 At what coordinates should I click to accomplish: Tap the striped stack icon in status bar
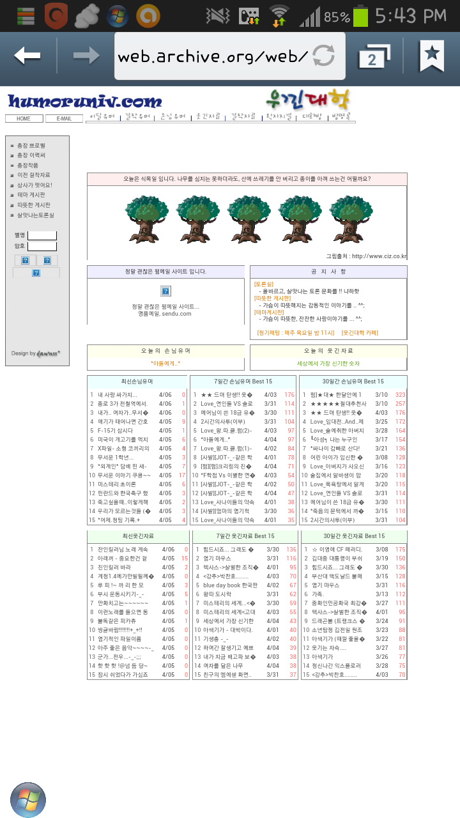26,16
